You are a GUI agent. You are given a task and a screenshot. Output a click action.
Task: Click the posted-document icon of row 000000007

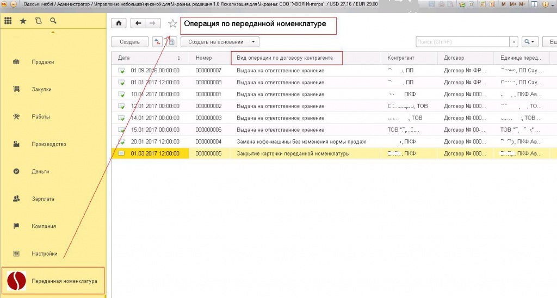[121, 71]
